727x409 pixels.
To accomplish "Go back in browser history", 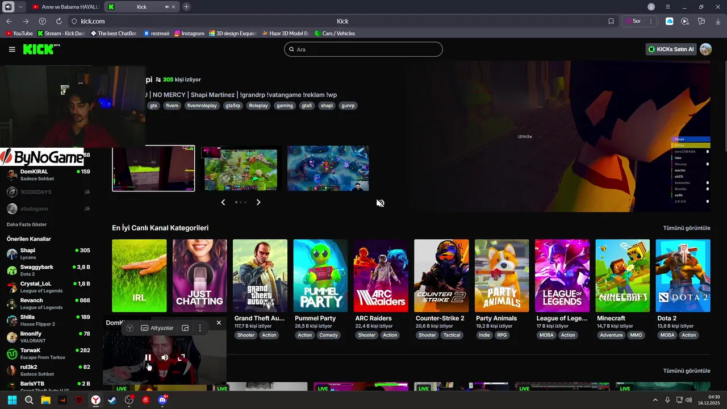I will [9, 21].
